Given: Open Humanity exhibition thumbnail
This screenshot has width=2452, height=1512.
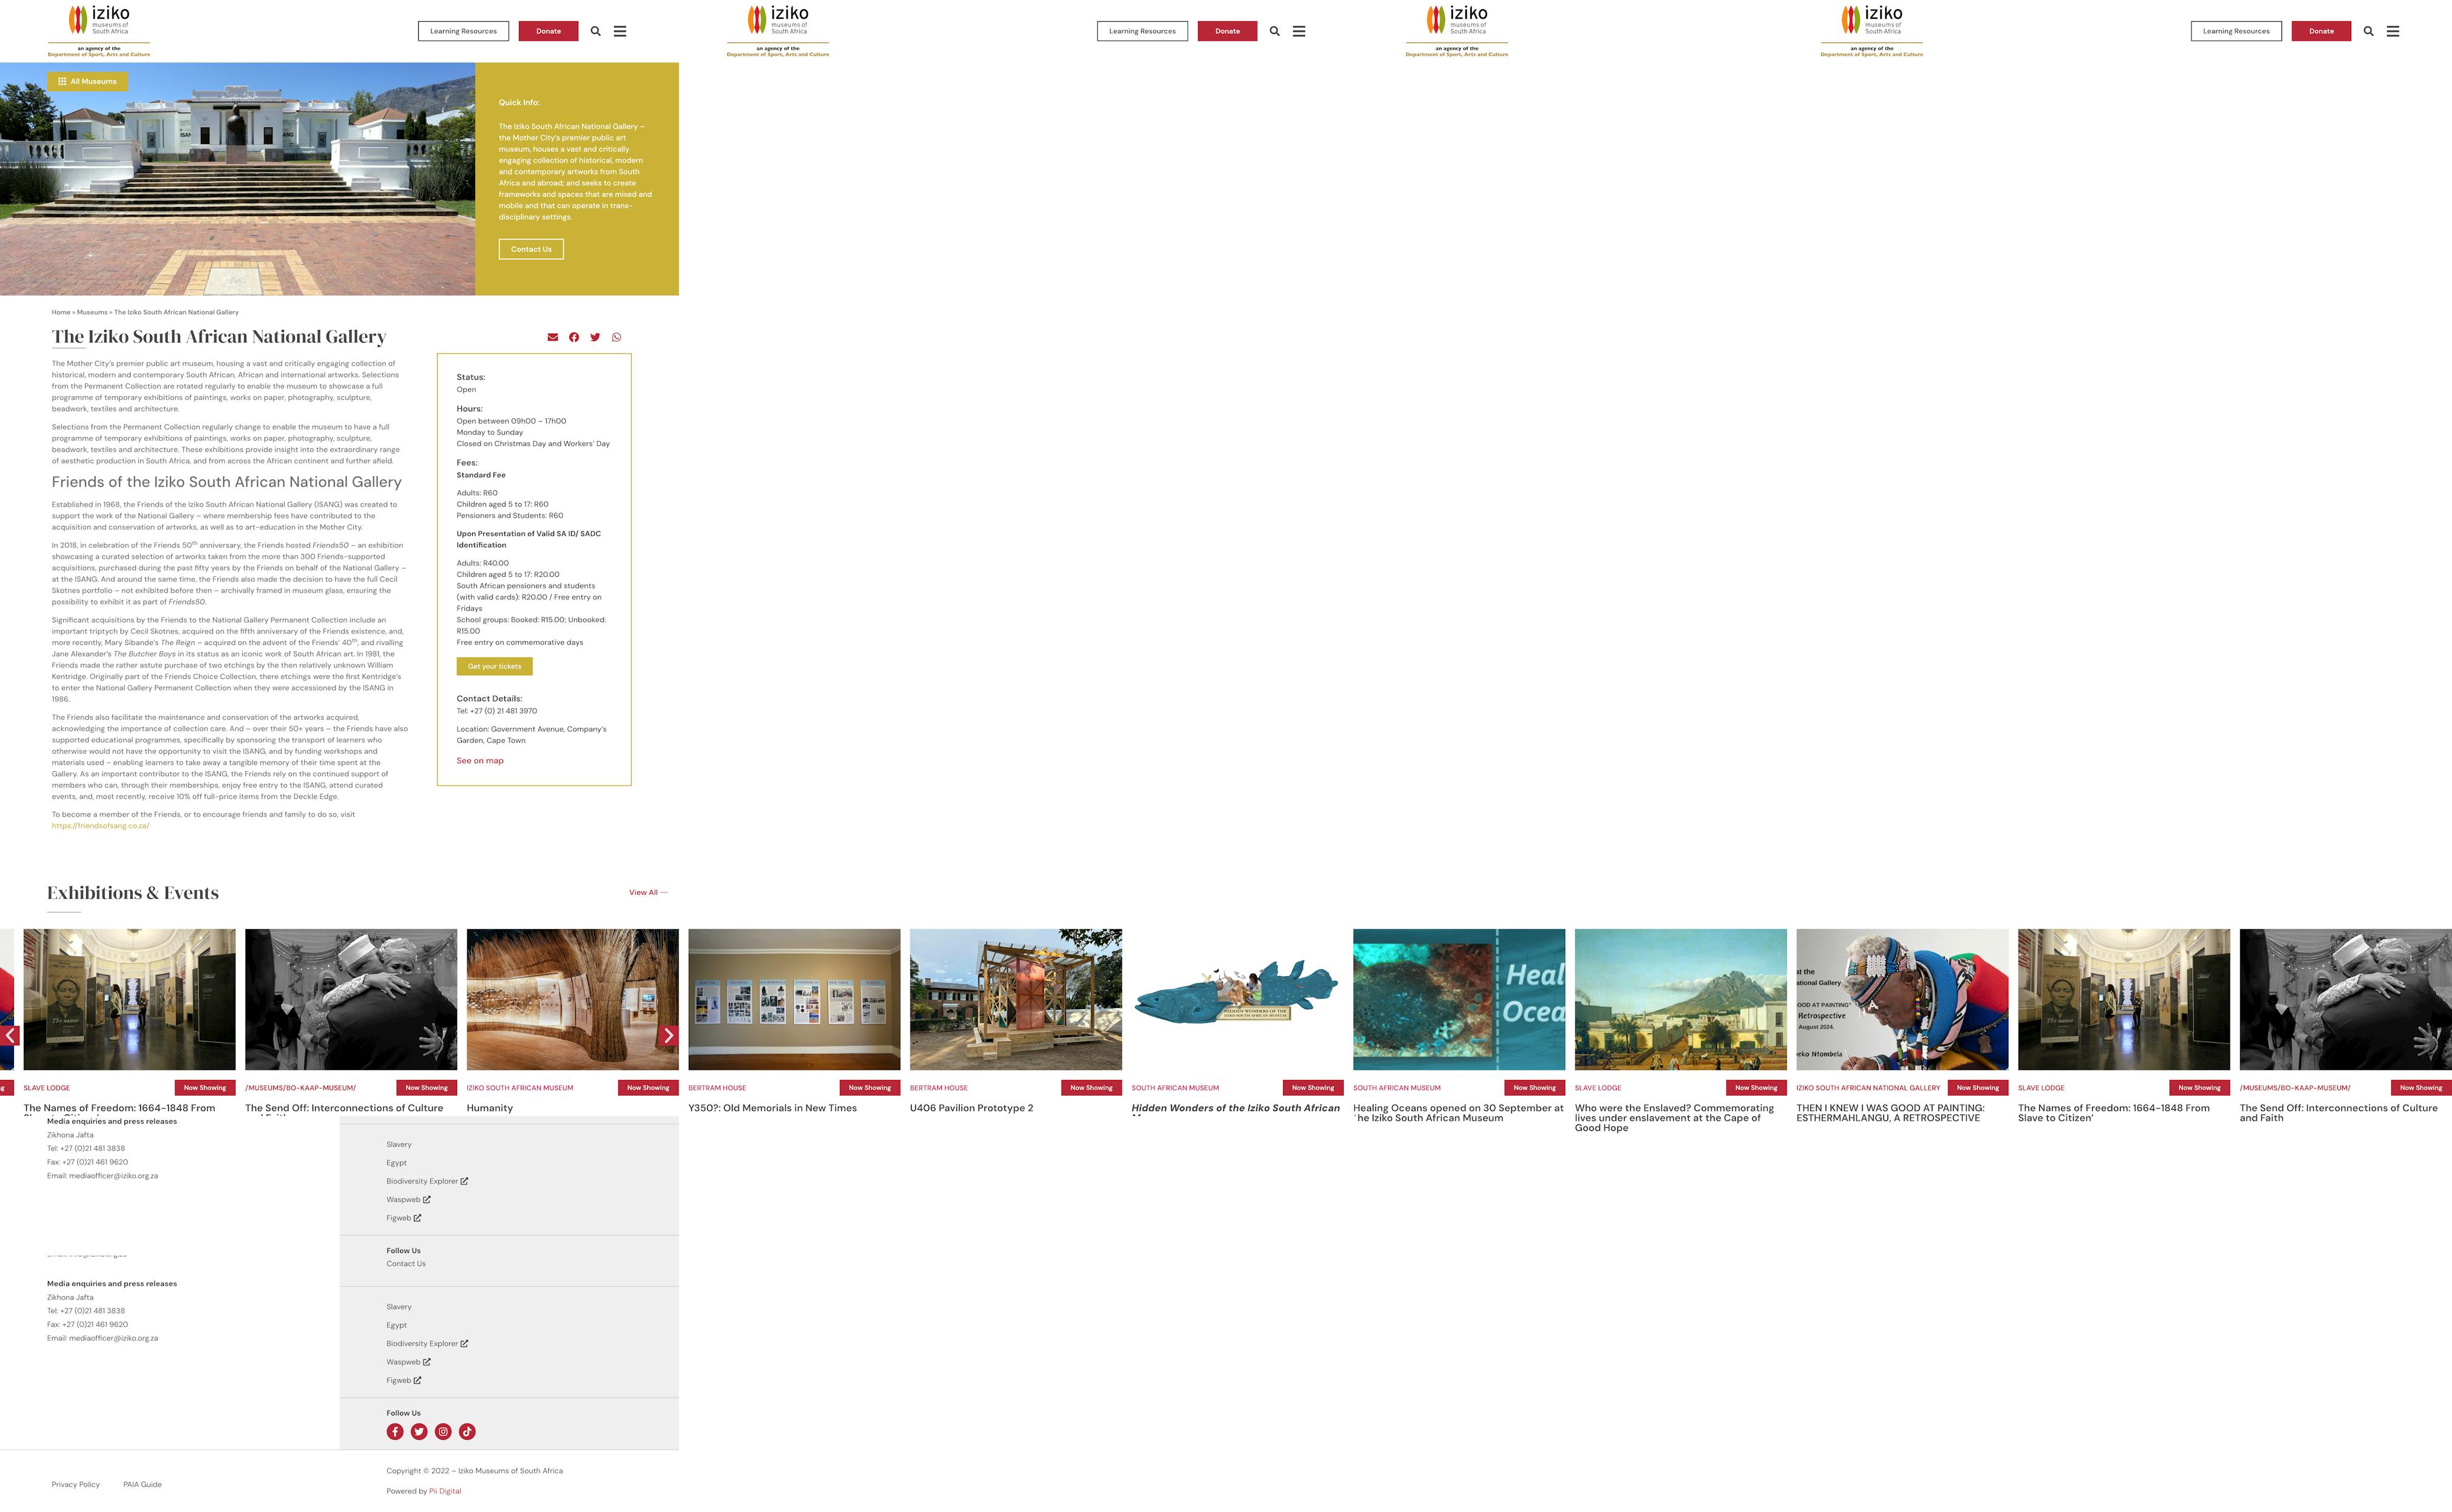Looking at the screenshot, I should point(572,999).
